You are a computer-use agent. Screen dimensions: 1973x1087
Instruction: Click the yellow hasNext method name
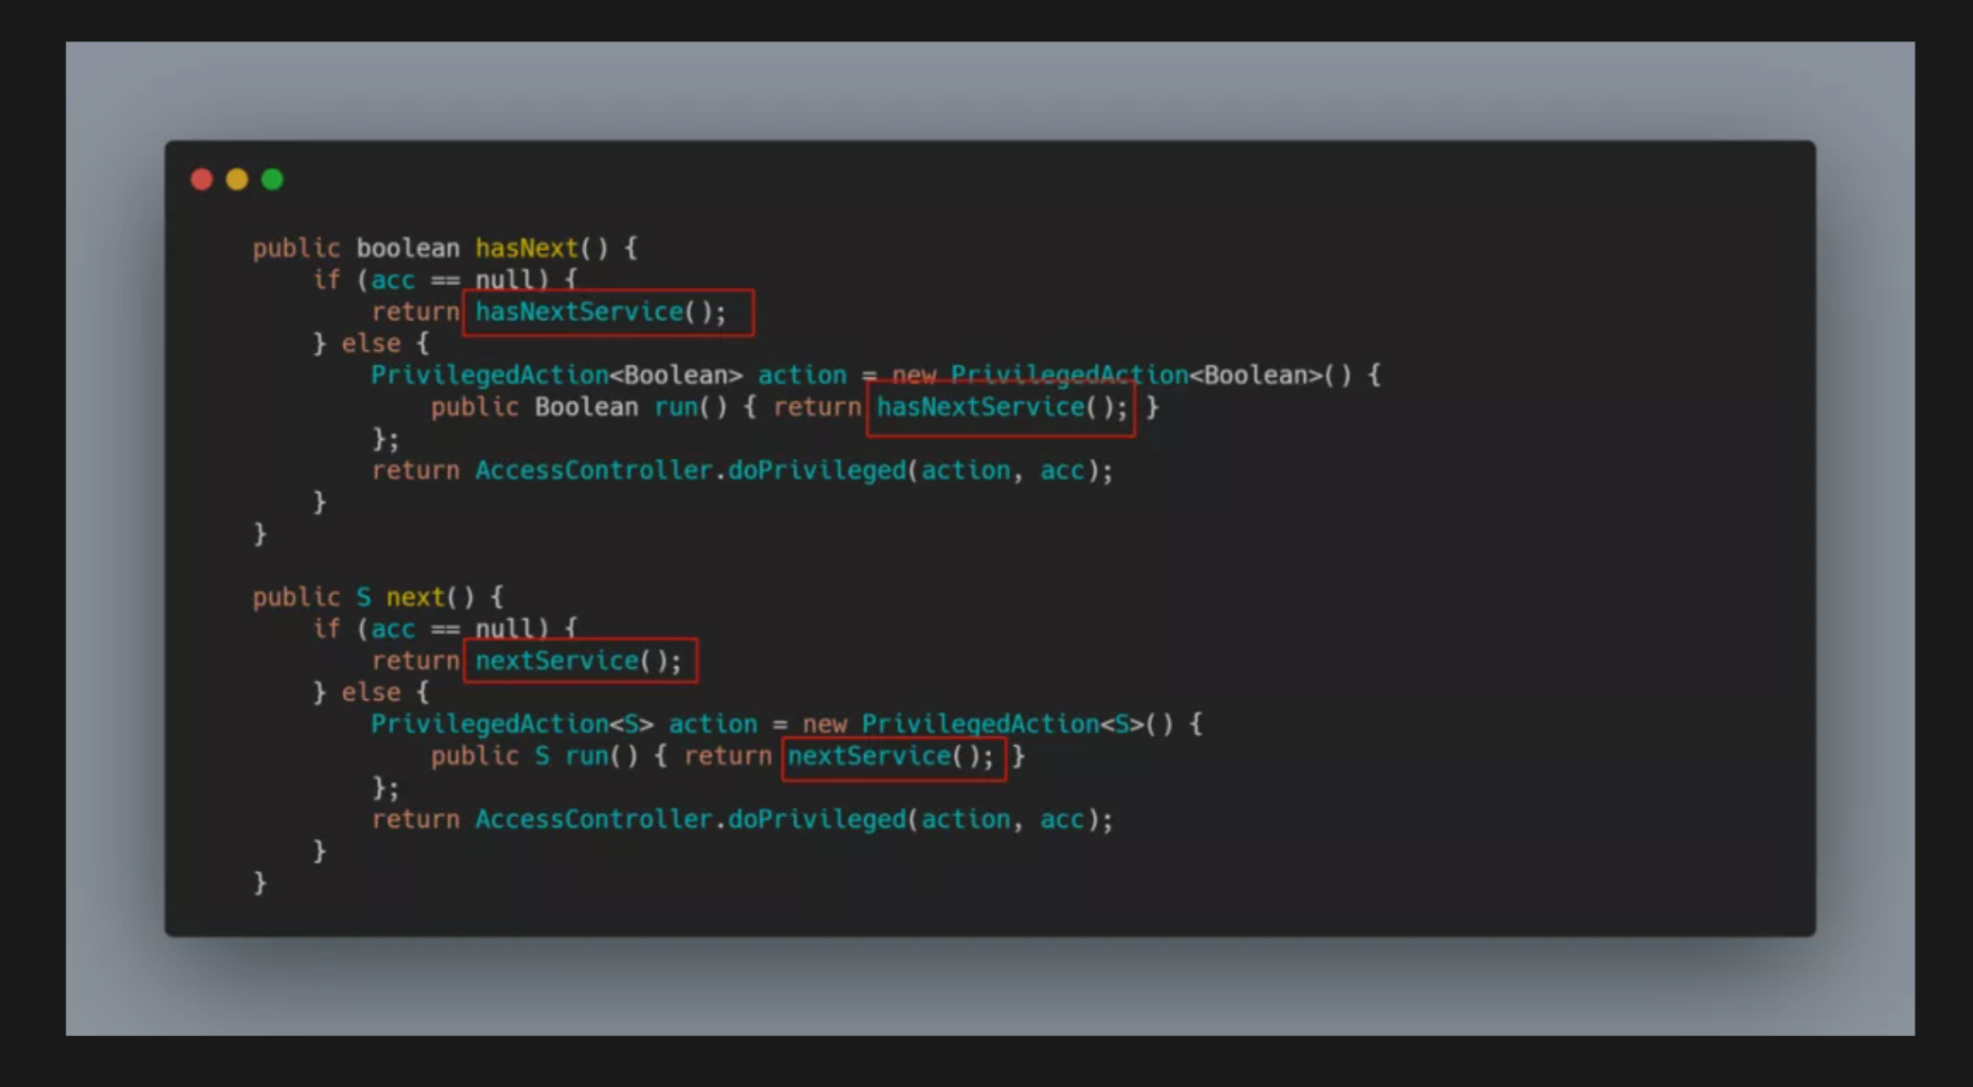click(x=527, y=248)
